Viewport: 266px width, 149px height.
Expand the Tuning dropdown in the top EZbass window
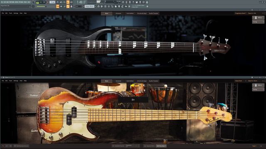(258, 22)
